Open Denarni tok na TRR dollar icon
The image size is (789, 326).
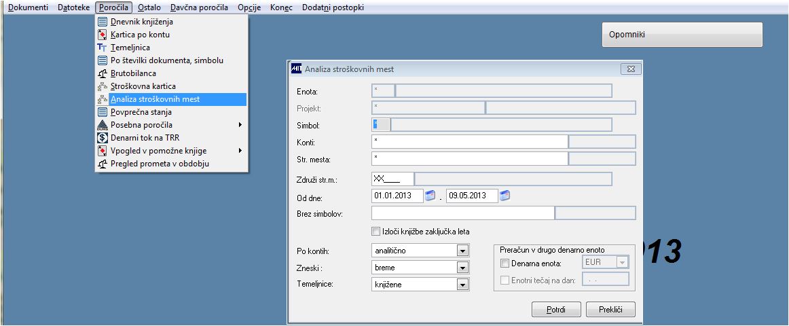coord(103,138)
